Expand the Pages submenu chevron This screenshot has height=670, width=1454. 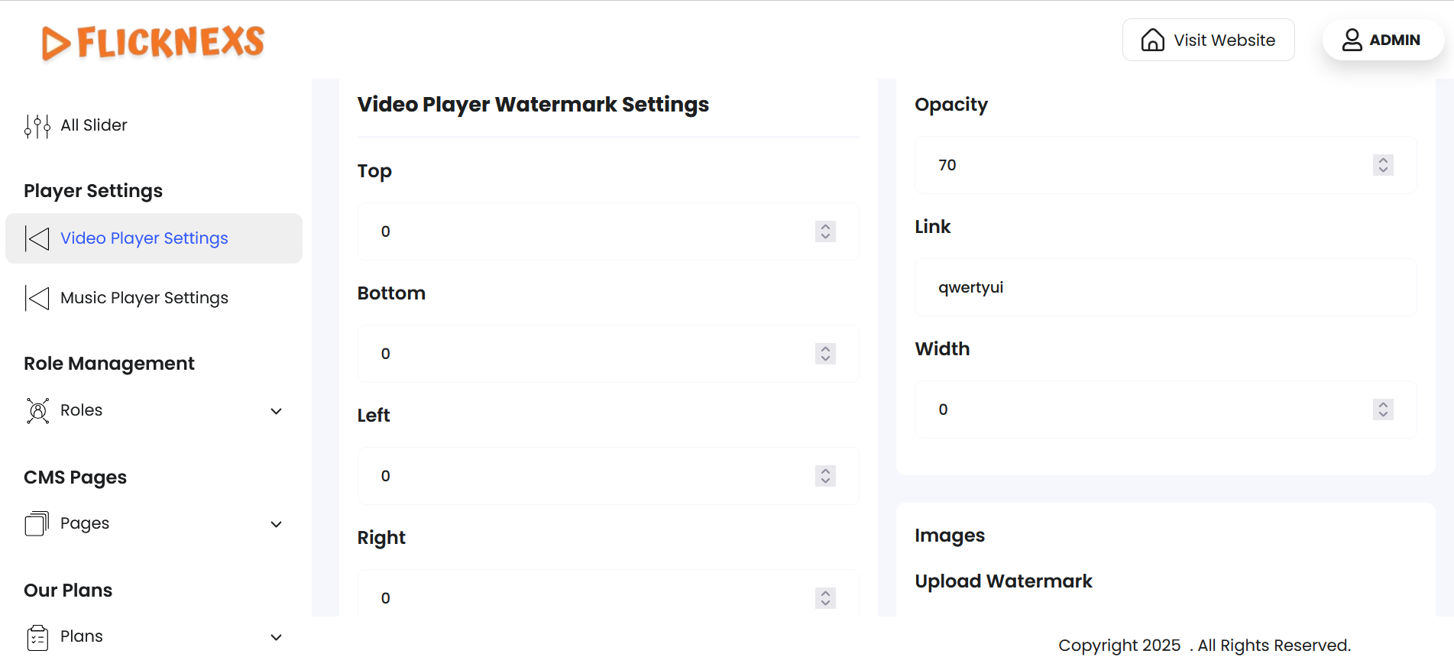tap(277, 524)
